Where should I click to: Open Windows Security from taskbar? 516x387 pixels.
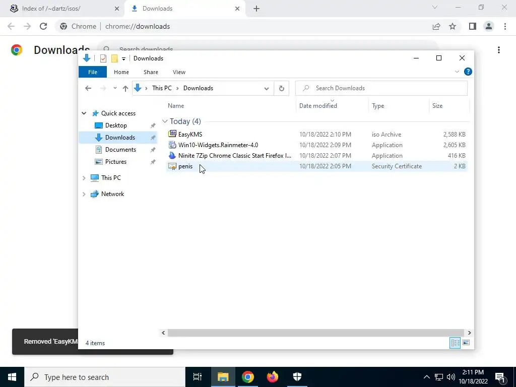[297, 377]
